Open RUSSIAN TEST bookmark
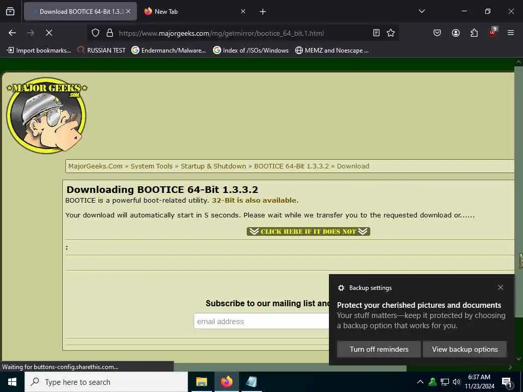523x392 pixels. (102, 51)
